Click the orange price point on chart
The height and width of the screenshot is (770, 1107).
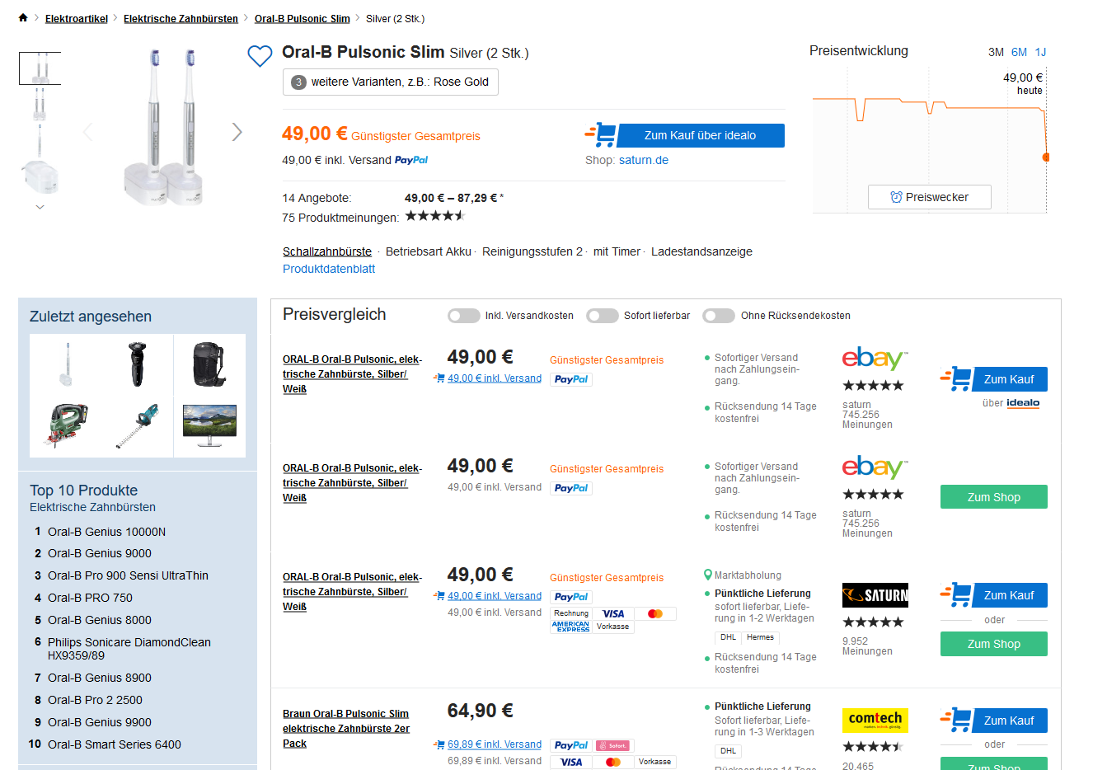pos(1046,157)
